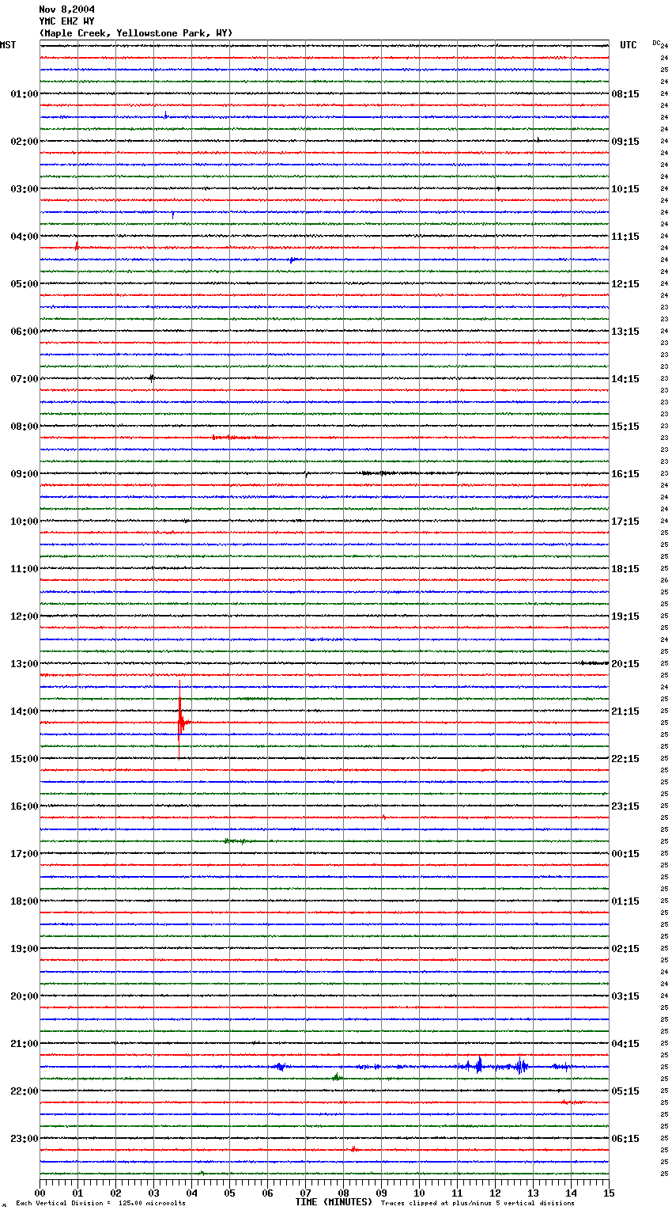Click the "08:15" UTC time label

pos(625,94)
